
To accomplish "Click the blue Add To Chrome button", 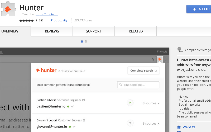I will [x=199, y=9].
